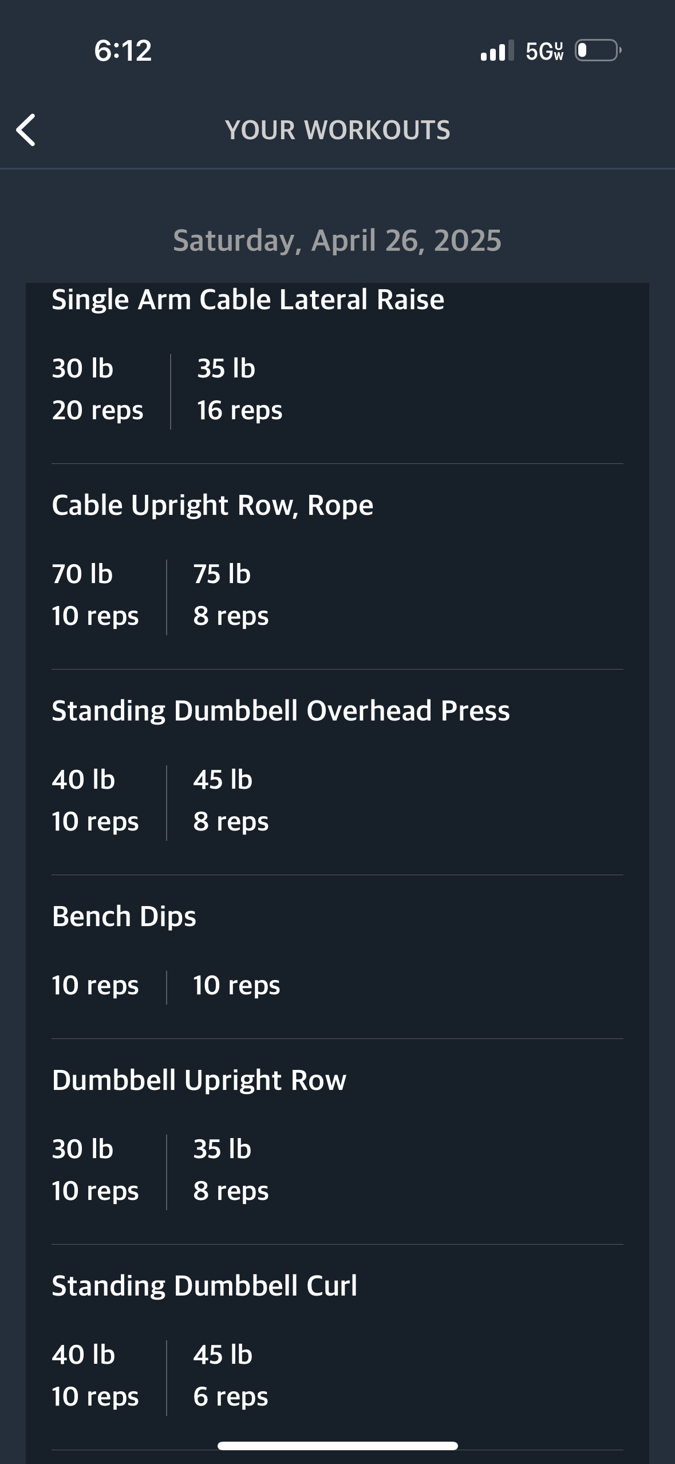Image resolution: width=675 pixels, height=1464 pixels.
Task: Open the Standing Dumbbell Curl exercise
Action: tap(204, 1286)
